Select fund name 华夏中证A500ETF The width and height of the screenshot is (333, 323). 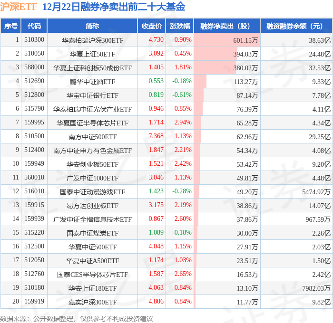(x=92, y=261)
